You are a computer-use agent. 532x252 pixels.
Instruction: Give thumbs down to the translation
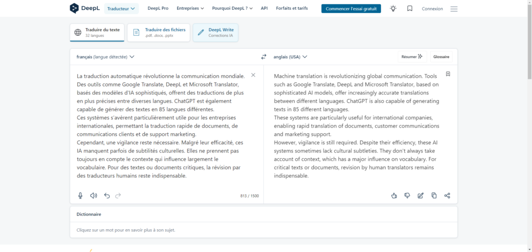[407, 195]
